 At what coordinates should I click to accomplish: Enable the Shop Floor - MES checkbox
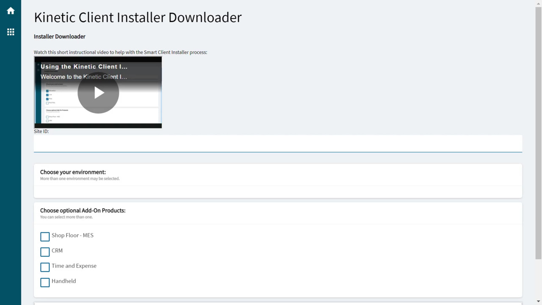point(45,236)
